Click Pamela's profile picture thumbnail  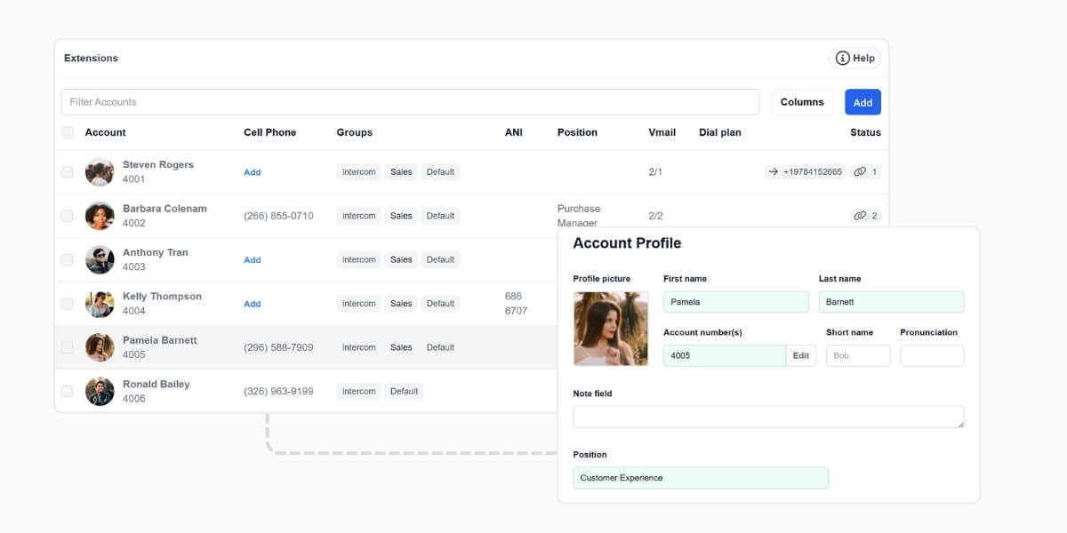point(611,329)
